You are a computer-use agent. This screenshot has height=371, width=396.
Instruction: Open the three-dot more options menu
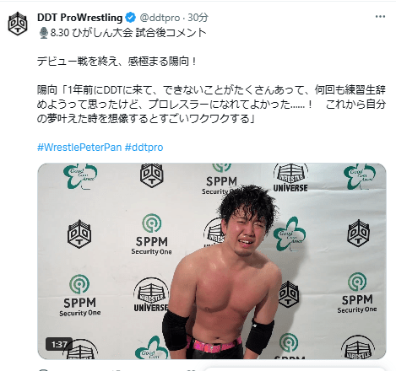coord(380,17)
